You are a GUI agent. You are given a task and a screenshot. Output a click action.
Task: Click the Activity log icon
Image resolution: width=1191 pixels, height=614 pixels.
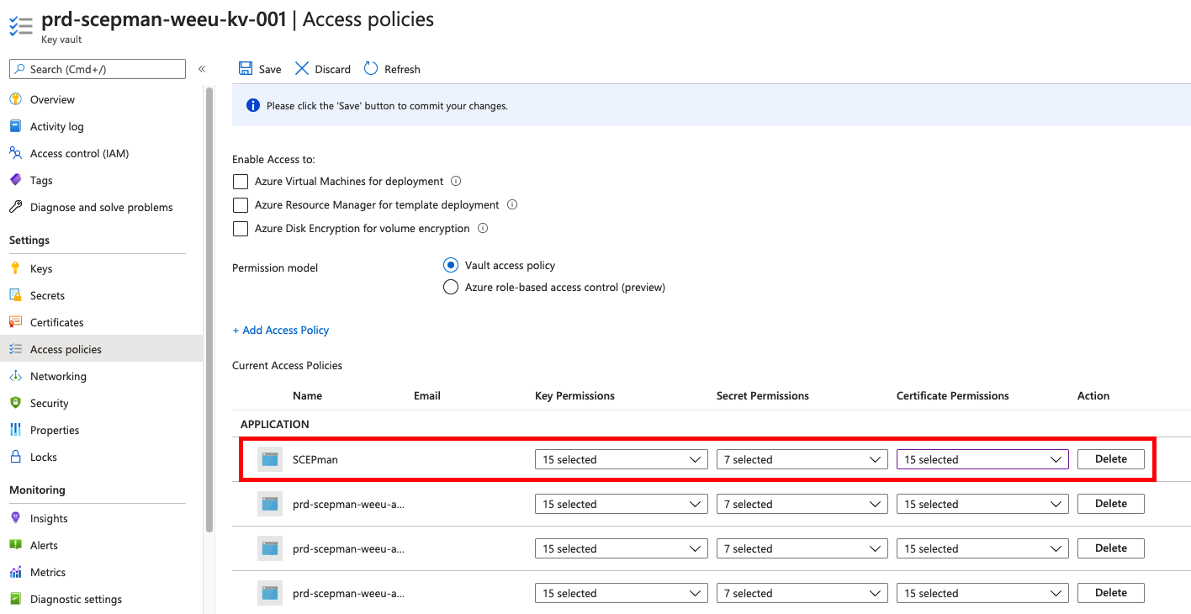pos(15,126)
